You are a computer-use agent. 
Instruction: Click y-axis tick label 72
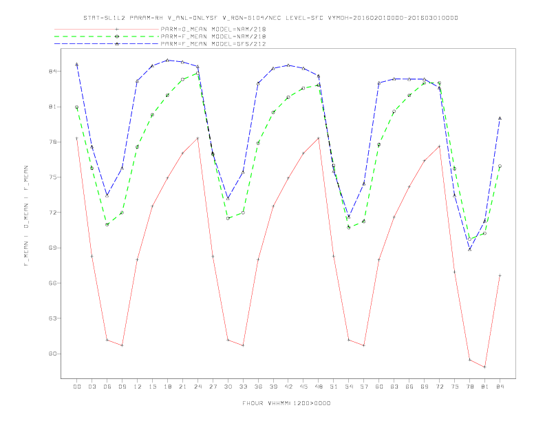(x=52, y=213)
